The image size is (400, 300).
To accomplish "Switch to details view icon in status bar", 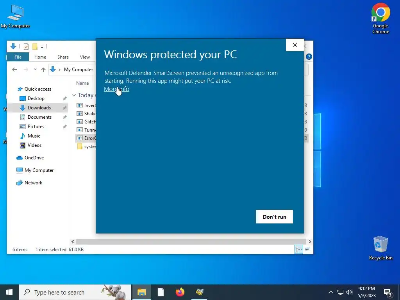I will point(299,249).
